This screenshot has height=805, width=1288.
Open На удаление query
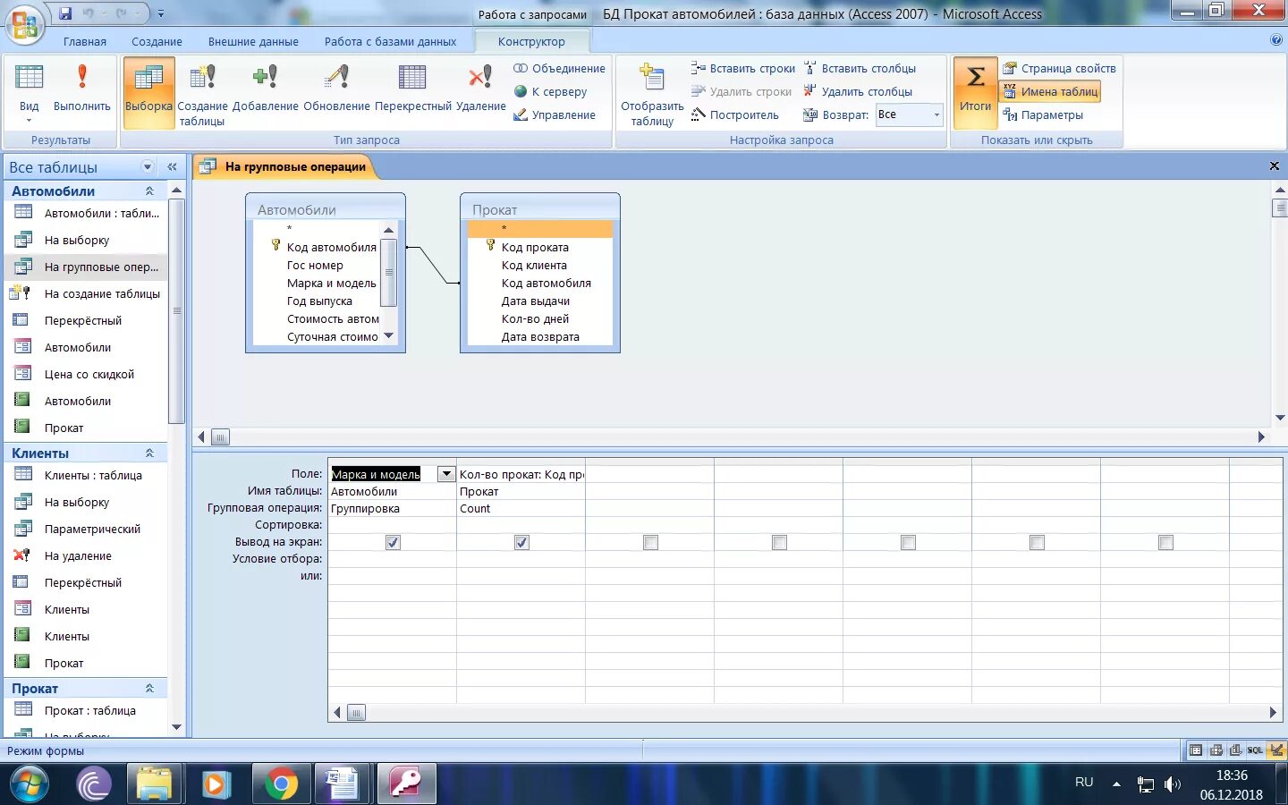tap(87, 555)
